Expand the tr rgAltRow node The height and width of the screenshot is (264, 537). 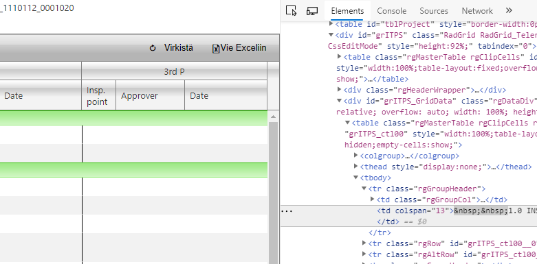(x=364, y=254)
